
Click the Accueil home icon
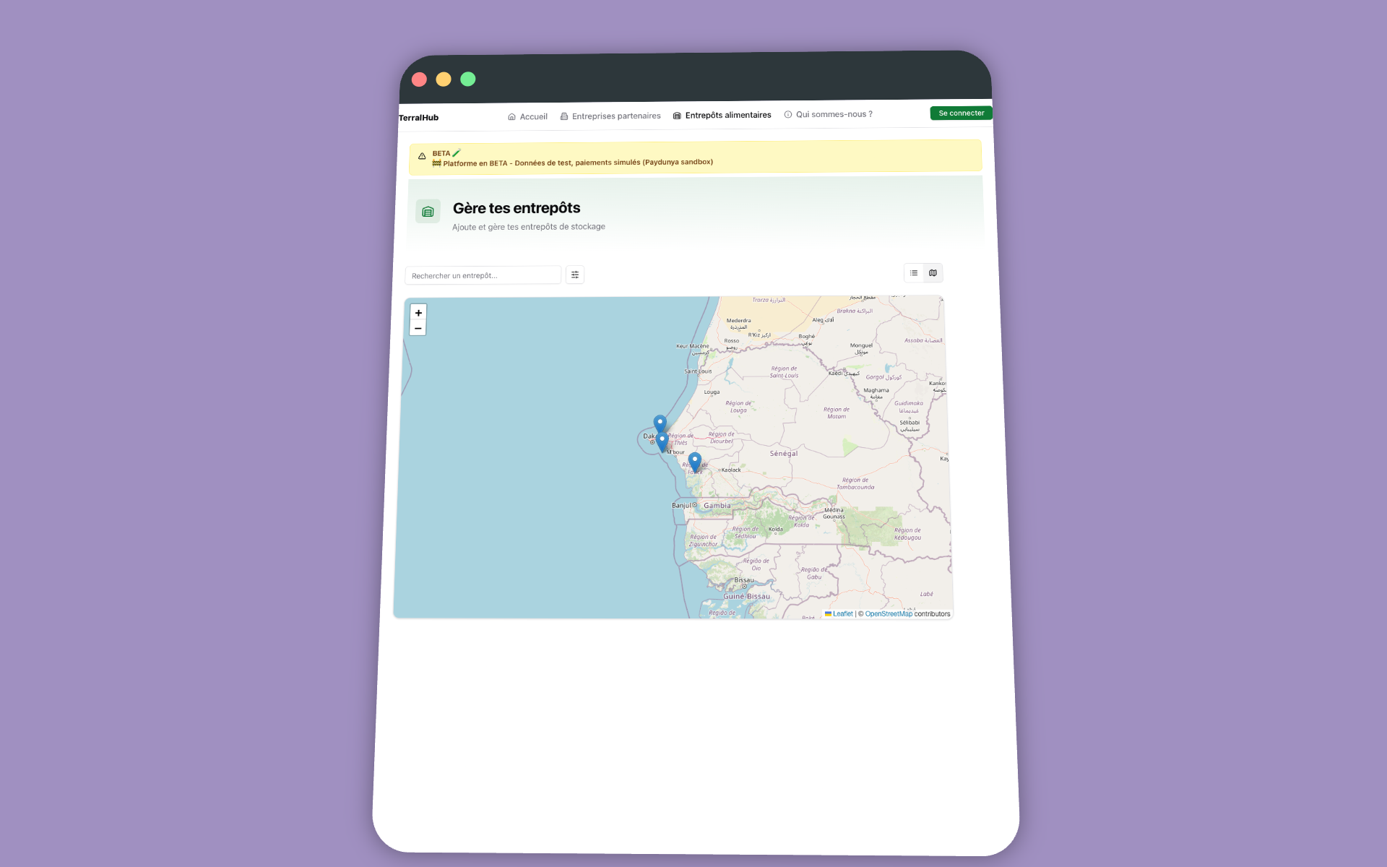point(511,116)
